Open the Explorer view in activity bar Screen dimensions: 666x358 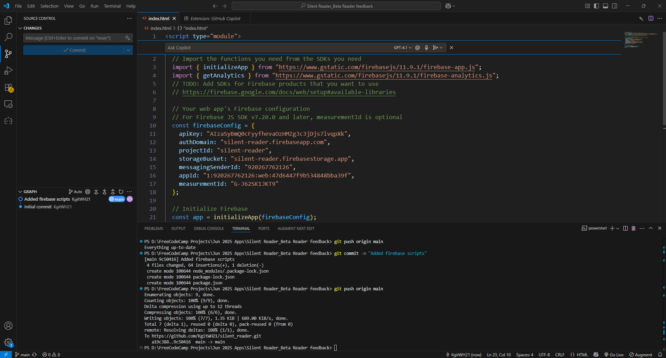(x=8, y=20)
